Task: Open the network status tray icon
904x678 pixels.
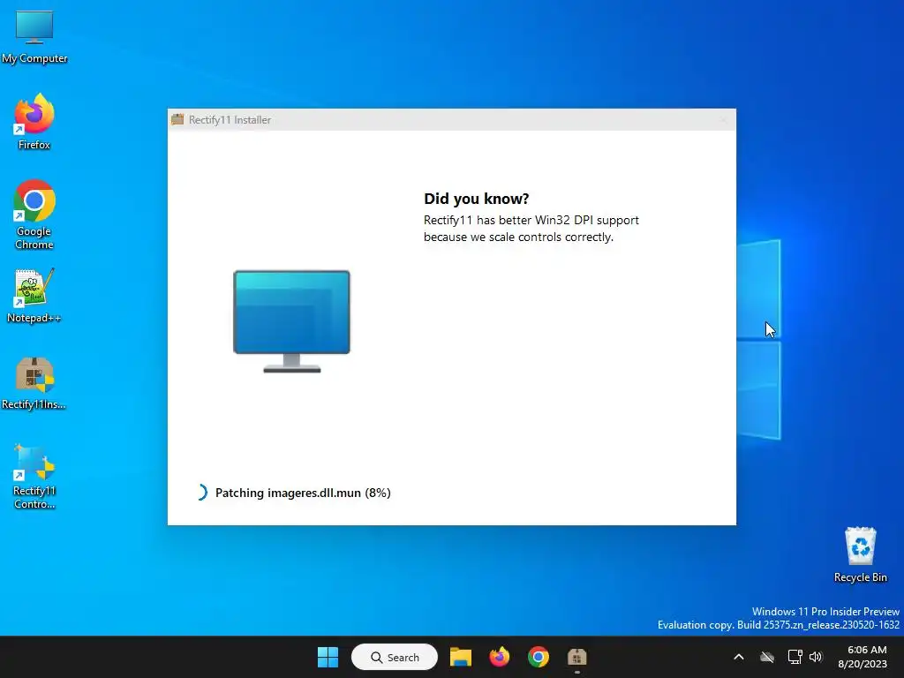Action: pyautogui.click(x=795, y=657)
